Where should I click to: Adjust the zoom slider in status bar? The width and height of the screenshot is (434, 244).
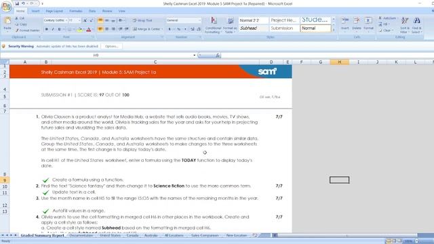(x=417, y=241)
